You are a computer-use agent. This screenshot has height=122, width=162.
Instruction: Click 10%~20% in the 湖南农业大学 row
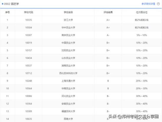pos(142,66)
